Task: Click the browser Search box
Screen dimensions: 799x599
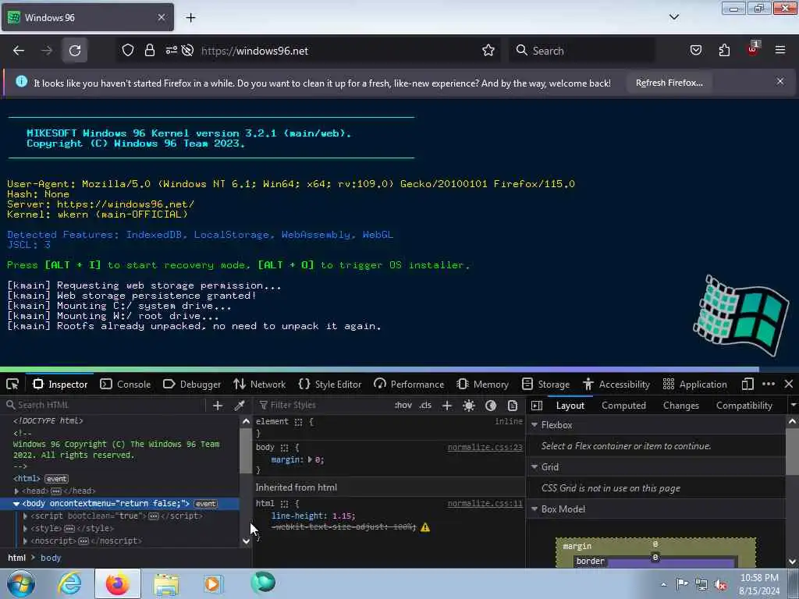Action: [x=581, y=51]
